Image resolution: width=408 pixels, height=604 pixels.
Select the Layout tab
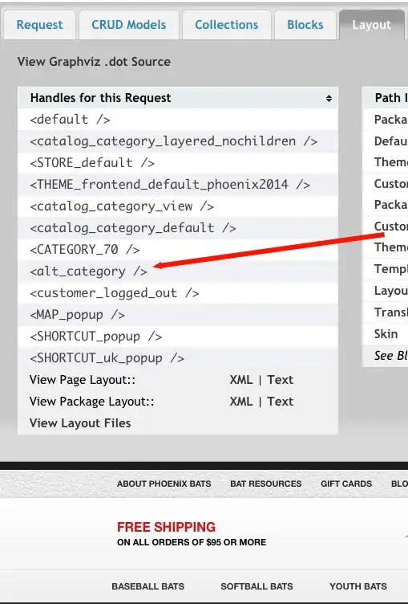[x=371, y=25]
